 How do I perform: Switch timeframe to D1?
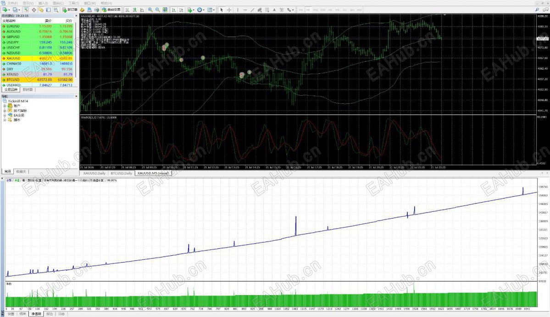tap(345, 10)
